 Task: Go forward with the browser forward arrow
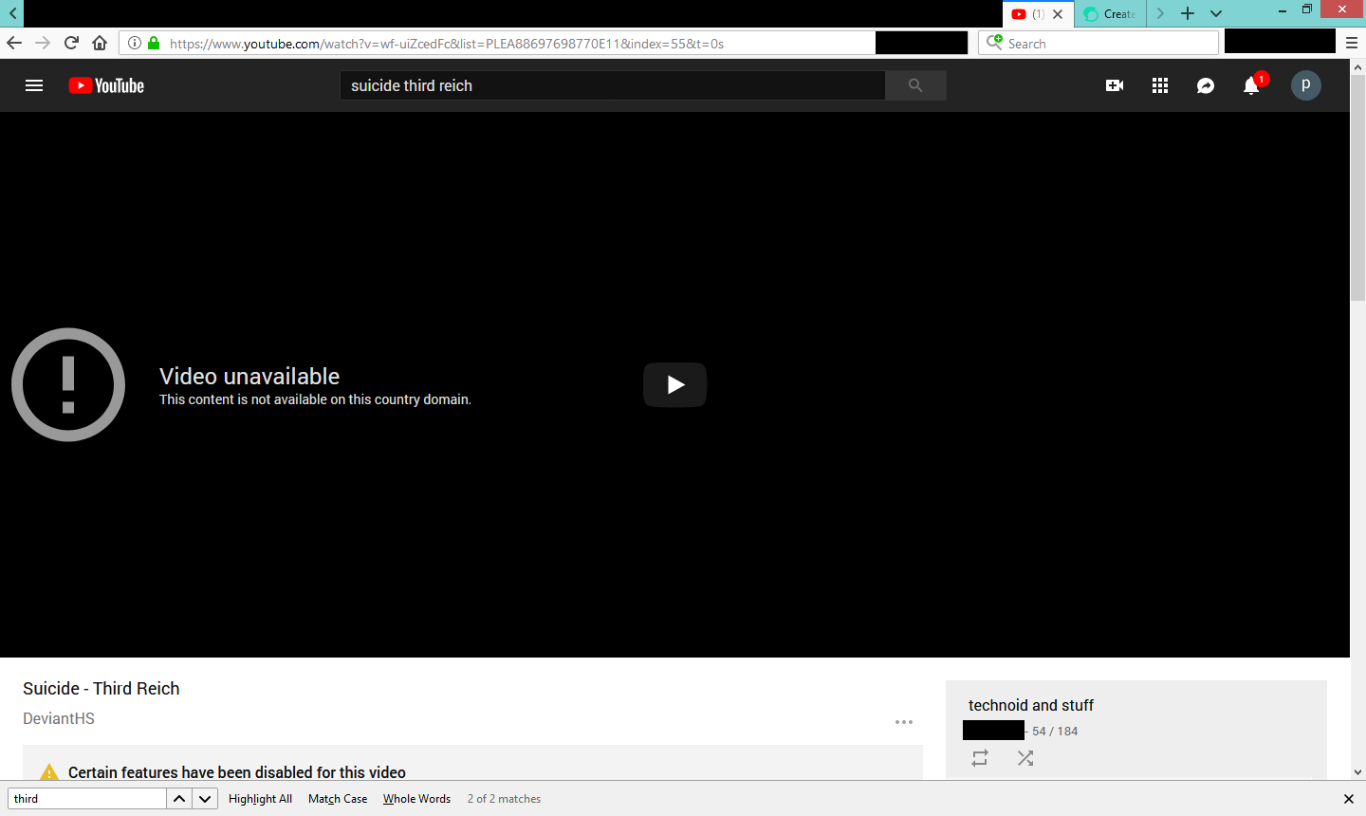[x=43, y=43]
